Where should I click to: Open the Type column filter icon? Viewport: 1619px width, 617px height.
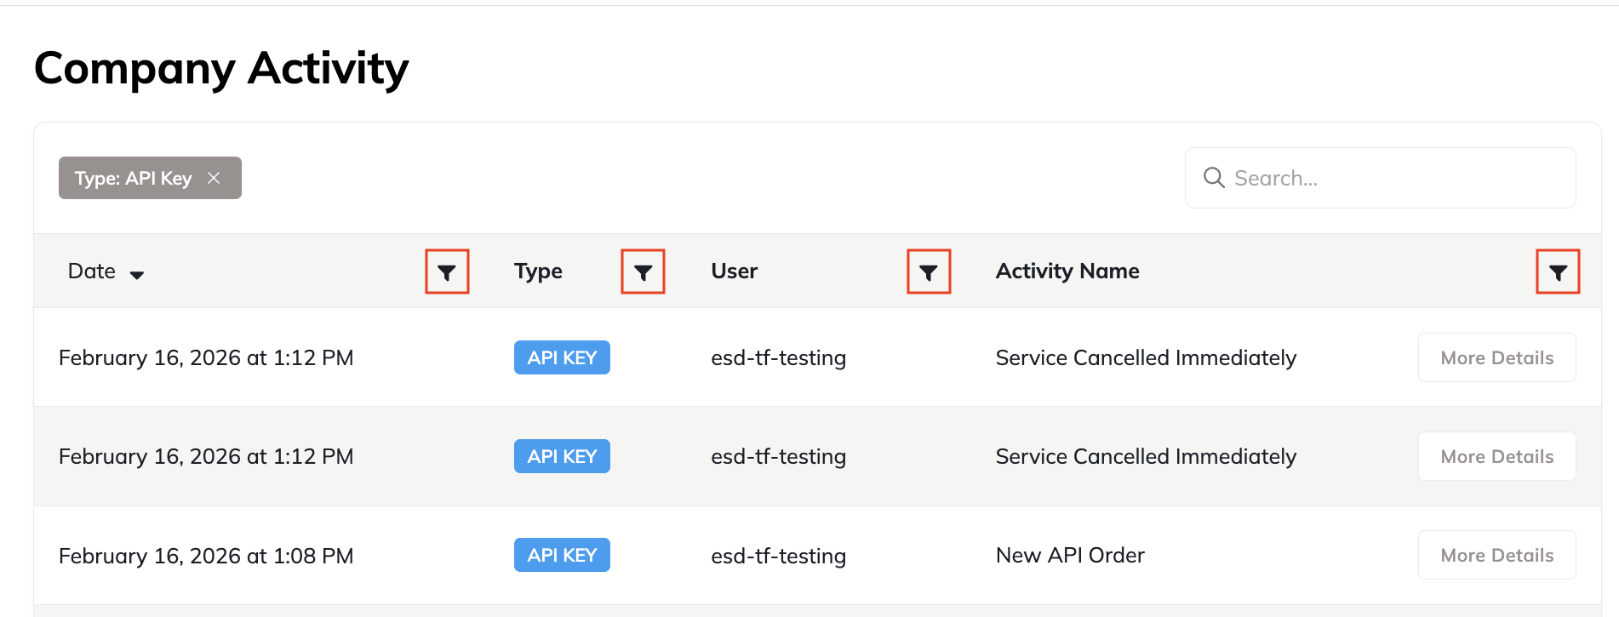click(x=643, y=272)
